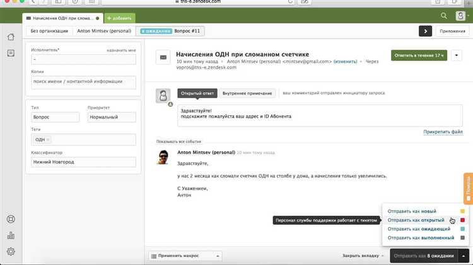Open the Reporting bar chart icon
473x265 pixels.
pyautogui.click(x=11, y=236)
